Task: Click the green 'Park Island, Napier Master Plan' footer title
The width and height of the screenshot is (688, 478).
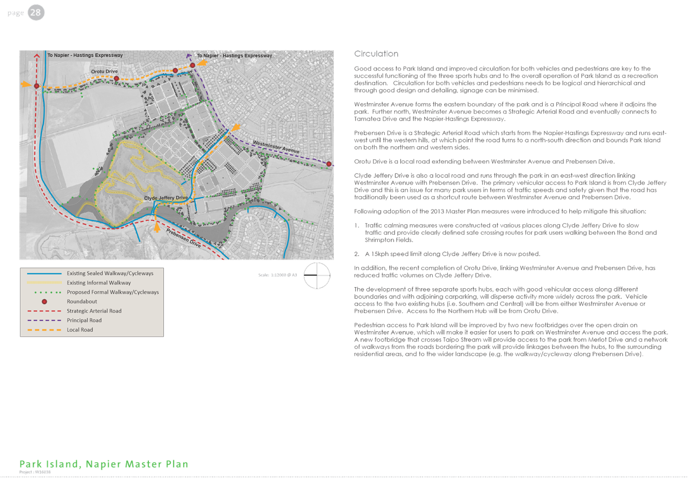Action: pyautogui.click(x=104, y=464)
